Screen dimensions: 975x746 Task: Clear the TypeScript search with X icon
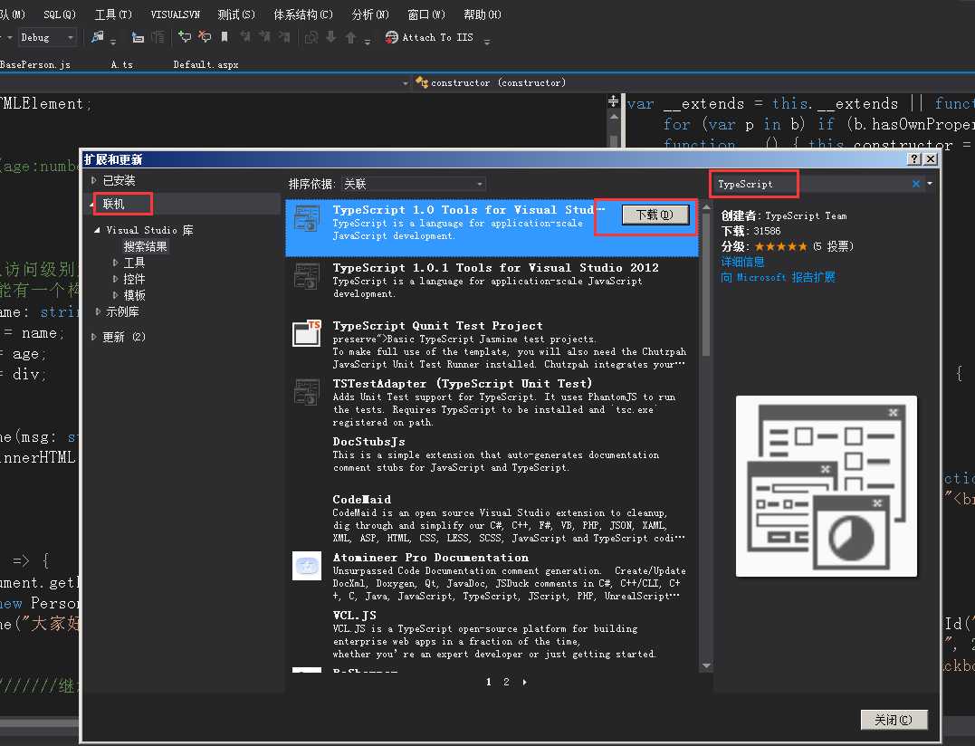click(915, 184)
